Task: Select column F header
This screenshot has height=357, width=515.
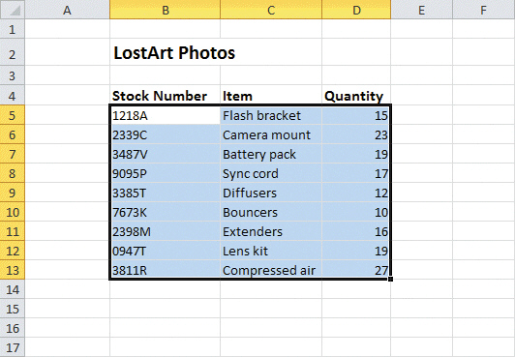Action: tap(484, 9)
